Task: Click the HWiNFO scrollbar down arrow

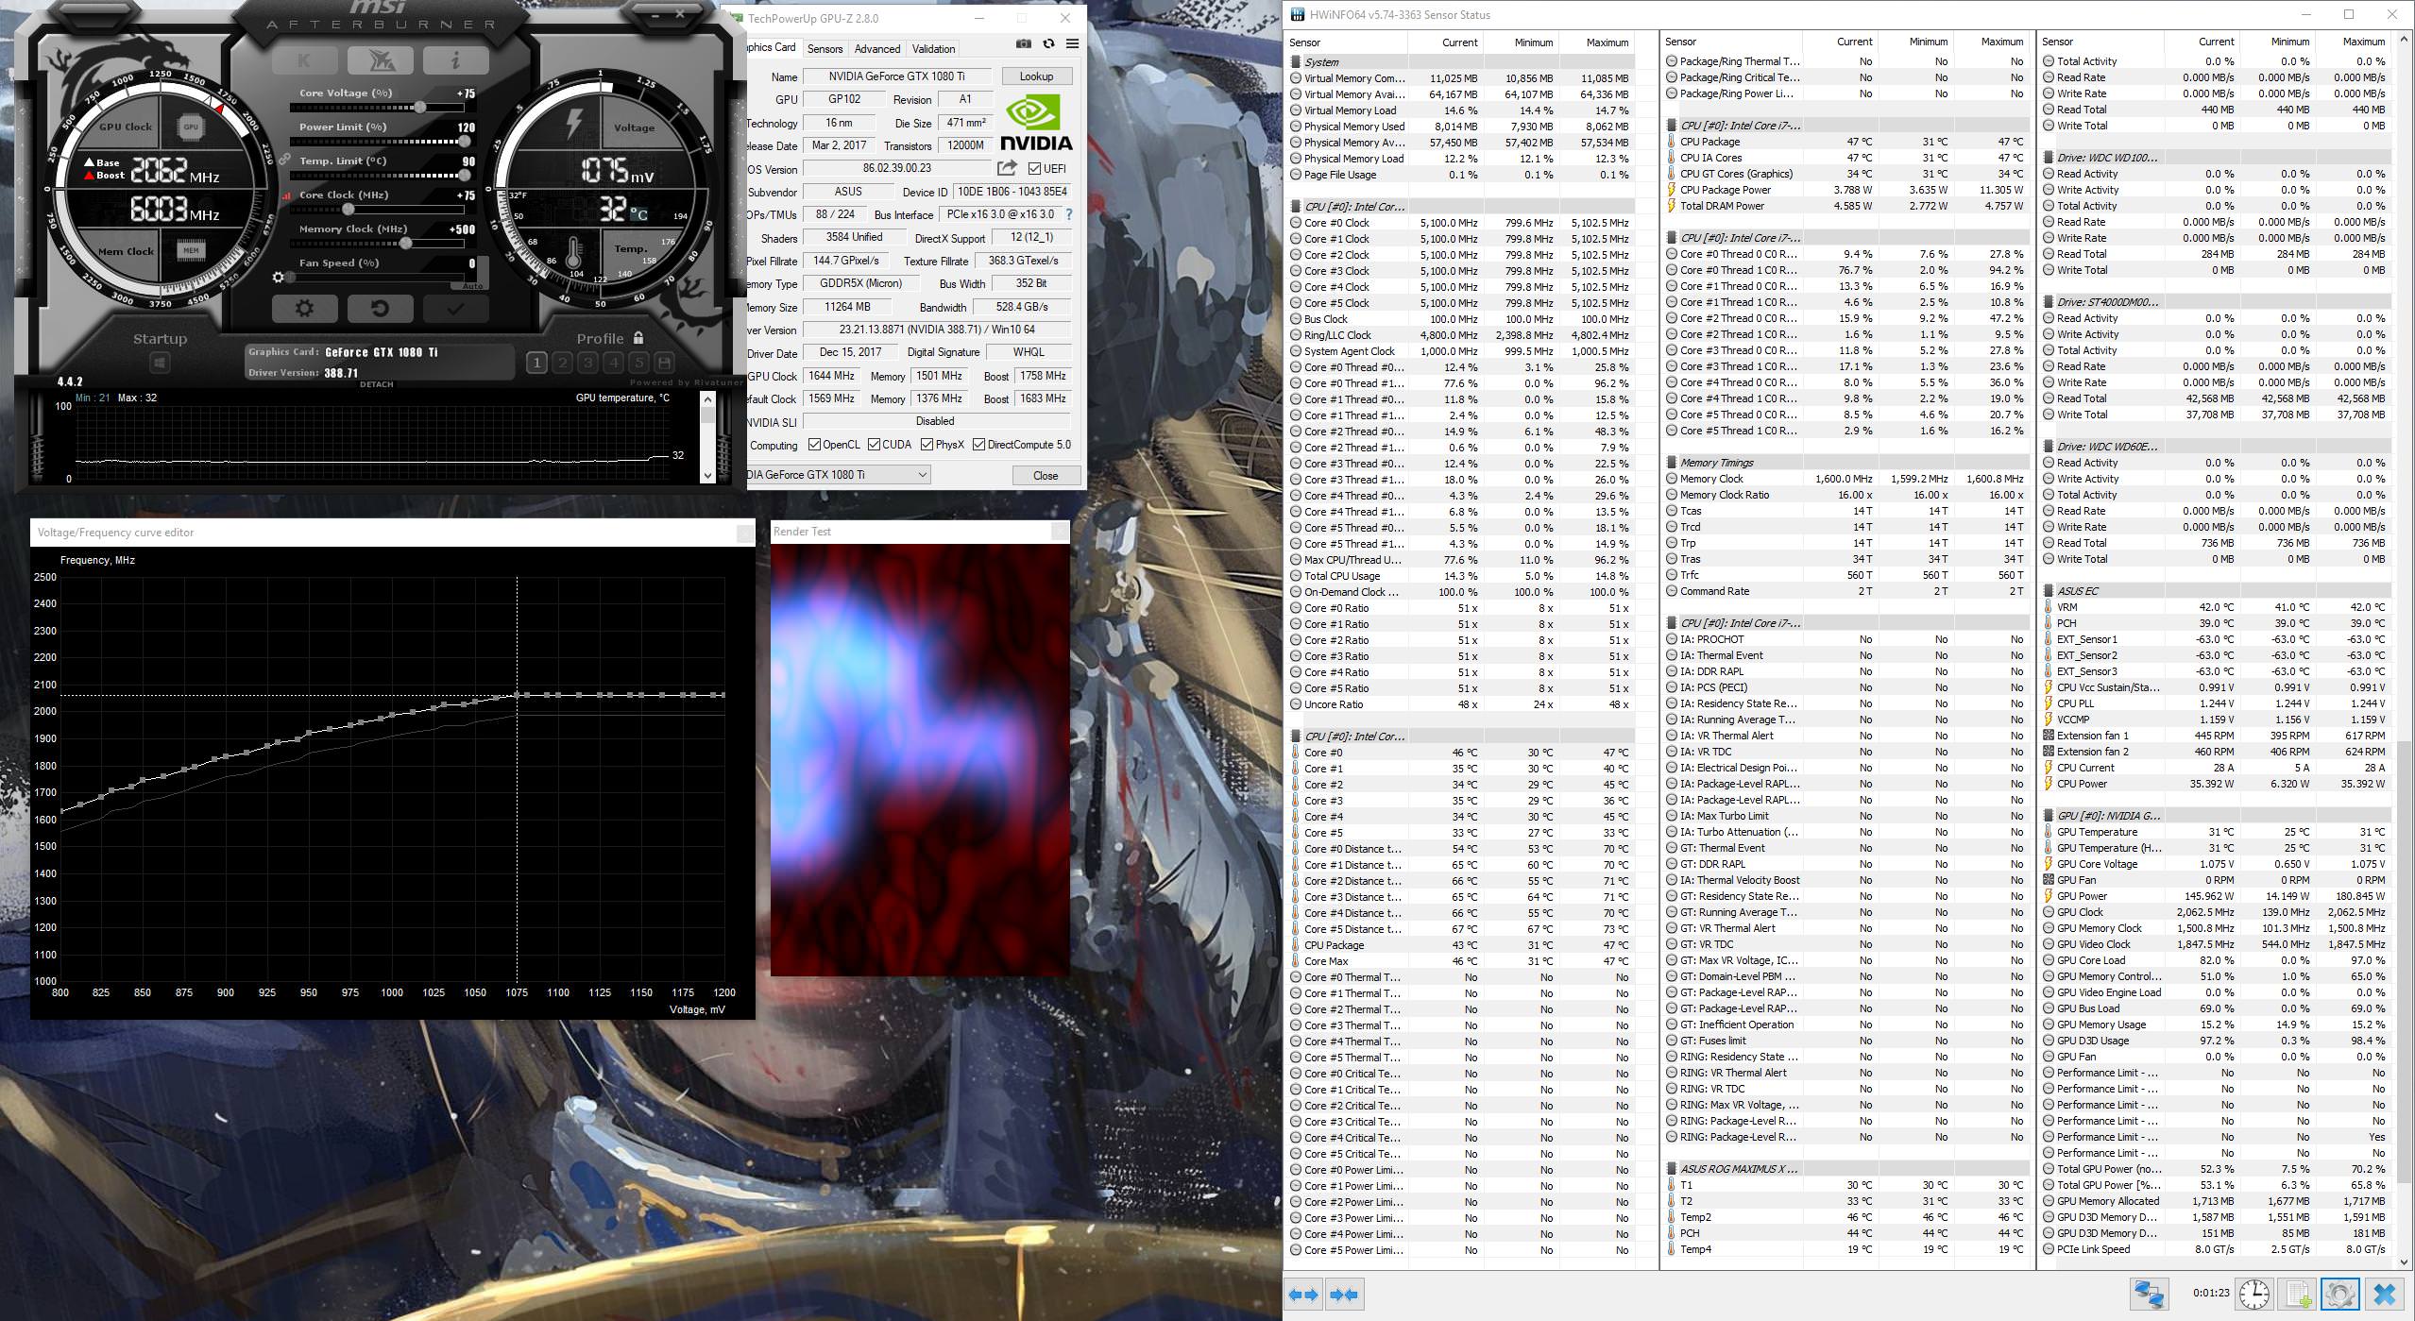Action: tap(2404, 1261)
